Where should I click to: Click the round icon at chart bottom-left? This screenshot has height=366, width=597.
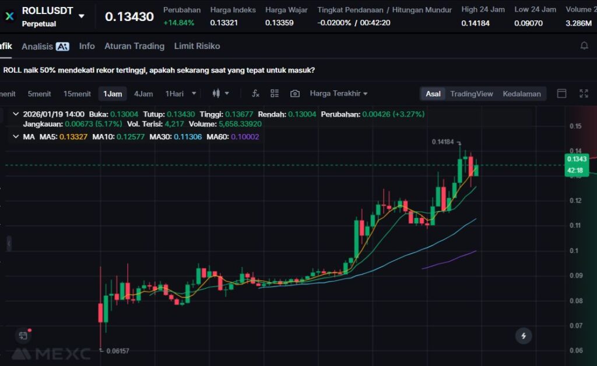tap(23, 336)
